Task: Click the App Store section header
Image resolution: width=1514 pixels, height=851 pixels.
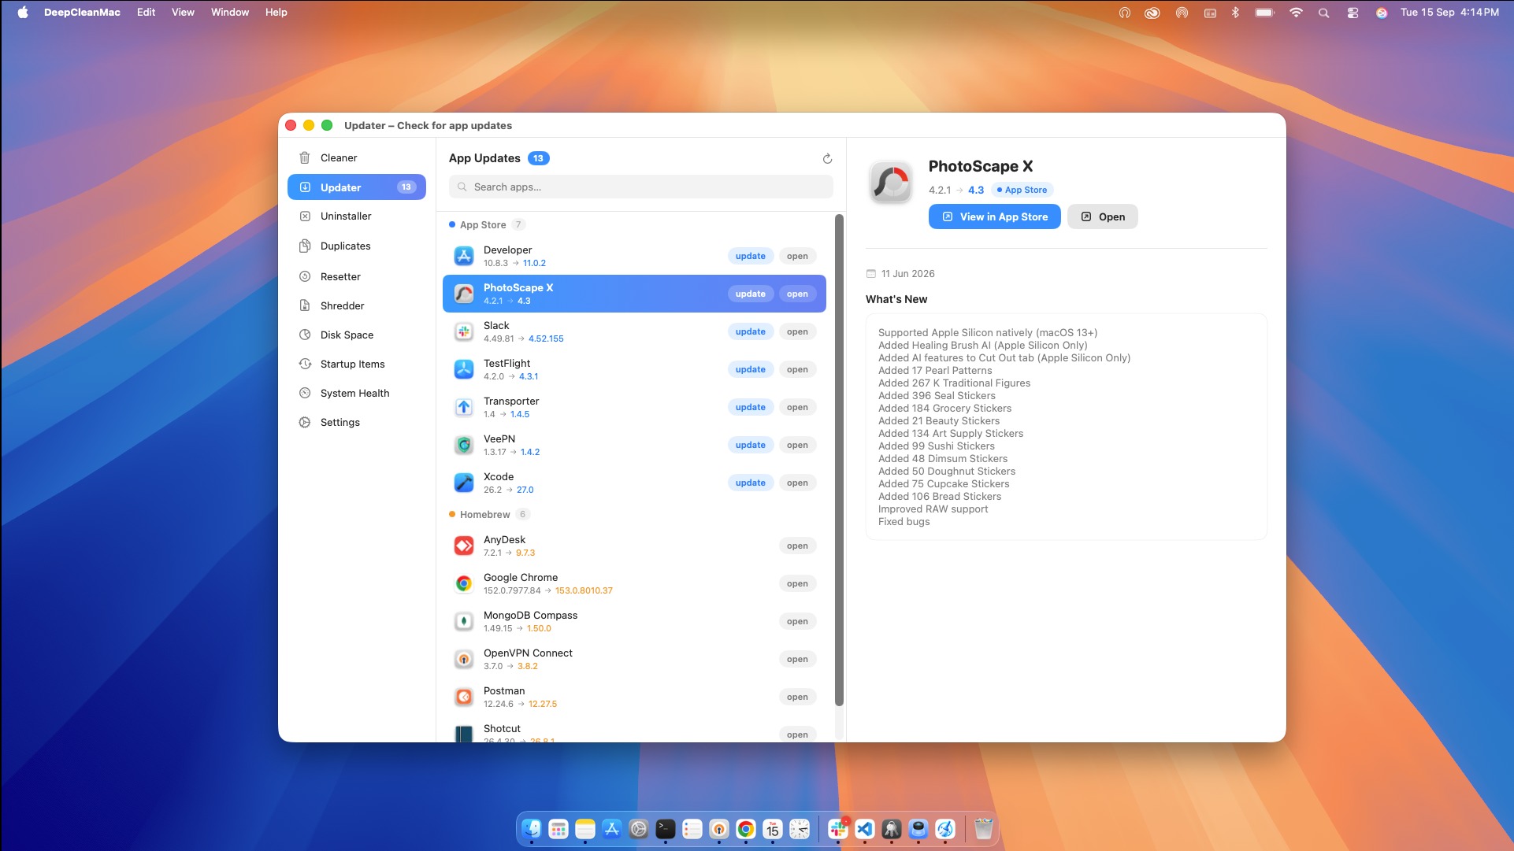Action: [x=487, y=224]
